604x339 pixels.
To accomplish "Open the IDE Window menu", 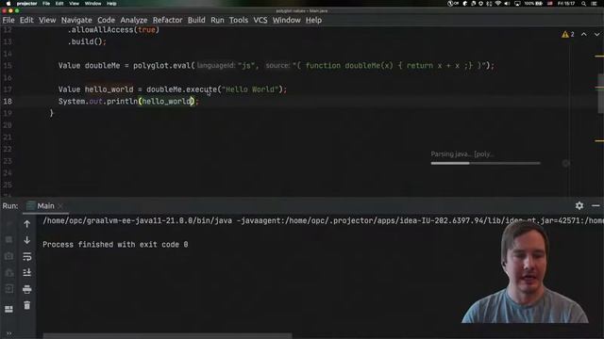I will 287,20.
